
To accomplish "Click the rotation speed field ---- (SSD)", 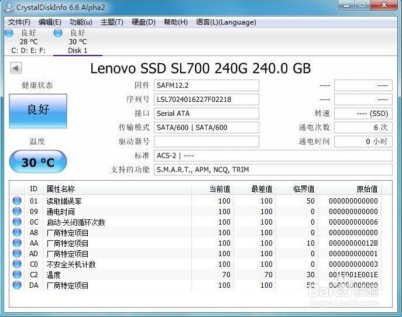I will [363, 113].
